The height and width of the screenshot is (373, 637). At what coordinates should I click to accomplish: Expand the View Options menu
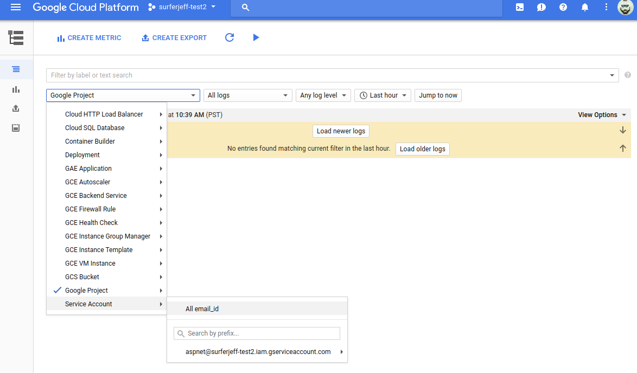(602, 114)
